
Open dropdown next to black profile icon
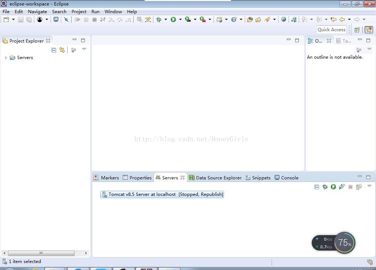pos(47,19)
